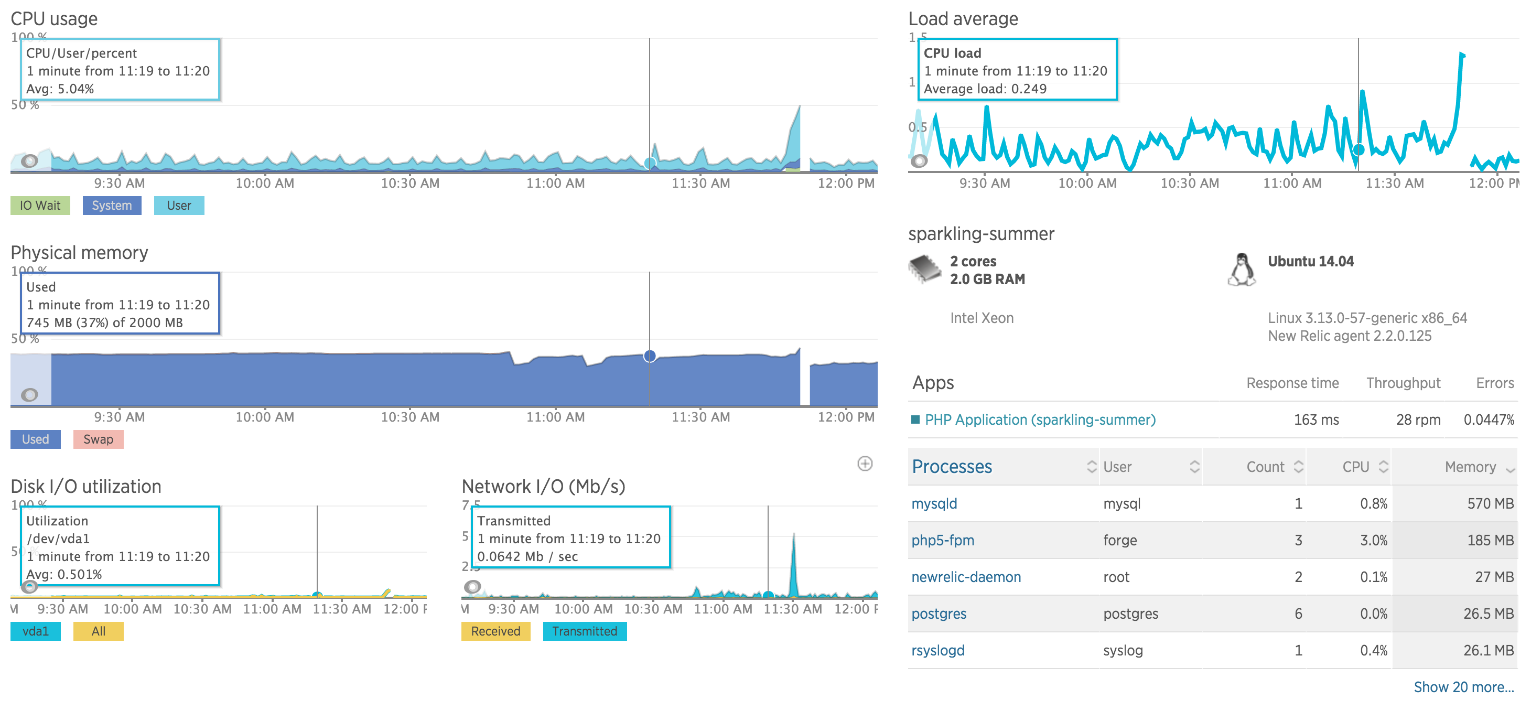Open the rsyslogd process
Image resolution: width=1531 pixels, height=710 pixels.
938,651
